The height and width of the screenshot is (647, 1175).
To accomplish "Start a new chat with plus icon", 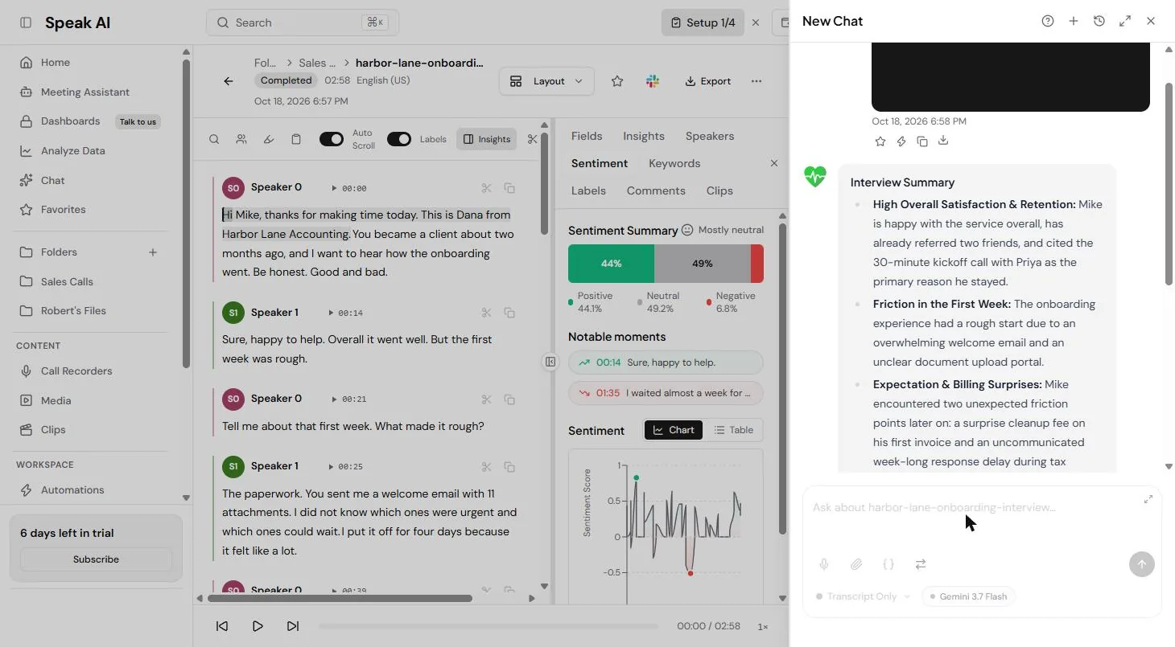I will [x=1074, y=21].
